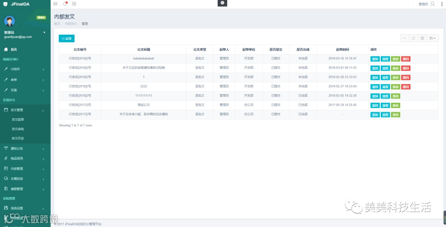Click the 公文编号 column header
Image resolution: width=446 pixels, height=227 pixels.
click(x=80, y=50)
